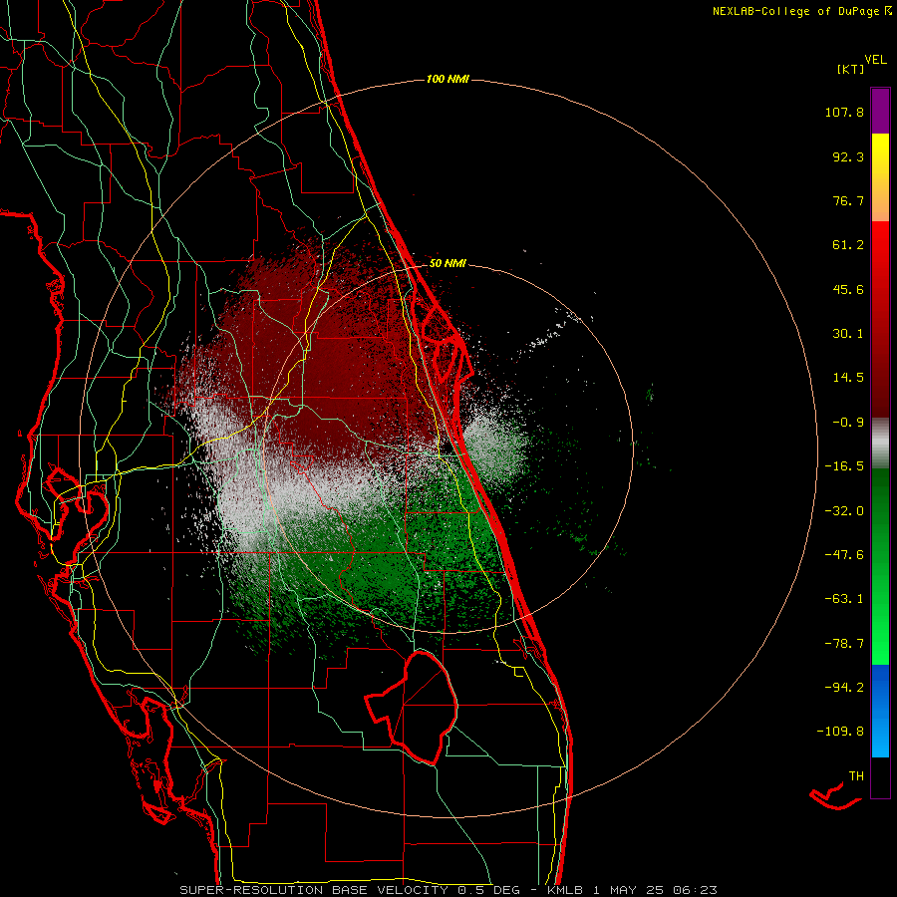Select the -63.1 legend value
The width and height of the screenshot is (897, 897).
click(844, 599)
